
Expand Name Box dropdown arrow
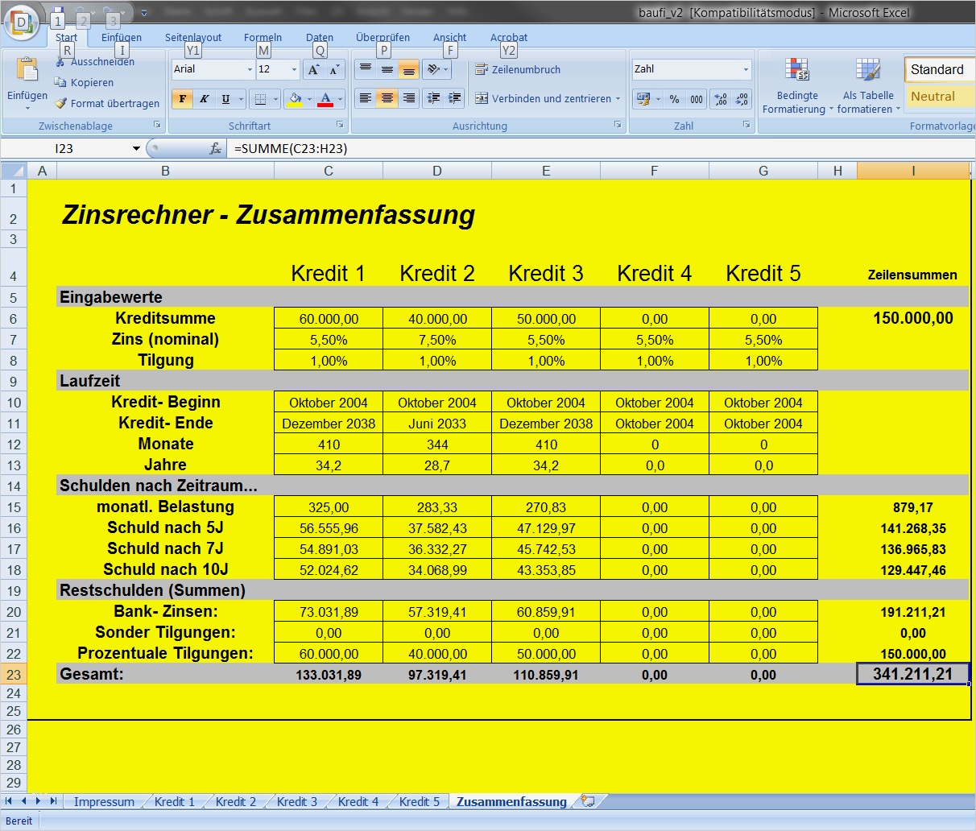(136, 148)
